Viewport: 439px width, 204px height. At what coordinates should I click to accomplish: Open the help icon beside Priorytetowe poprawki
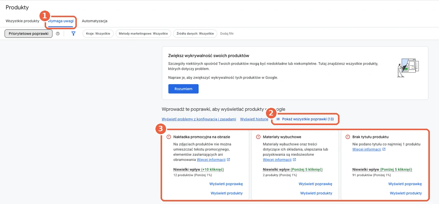pyautogui.click(x=57, y=34)
